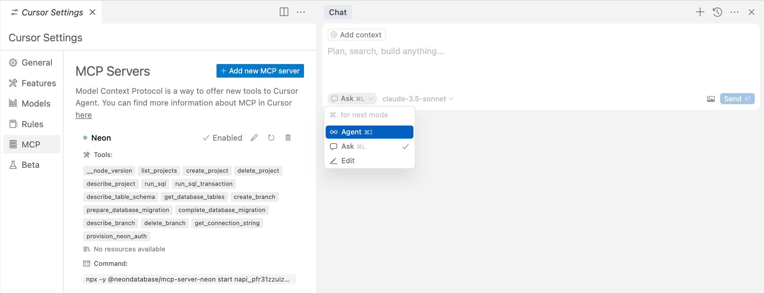The image size is (764, 293).
Task: Open the claude-3.5-sonnet model dropdown
Action: click(418, 99)
